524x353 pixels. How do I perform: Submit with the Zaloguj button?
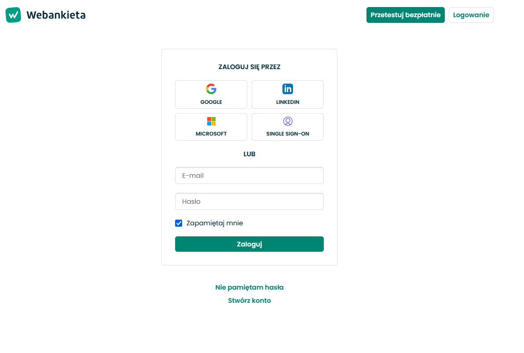click(249, 244)
